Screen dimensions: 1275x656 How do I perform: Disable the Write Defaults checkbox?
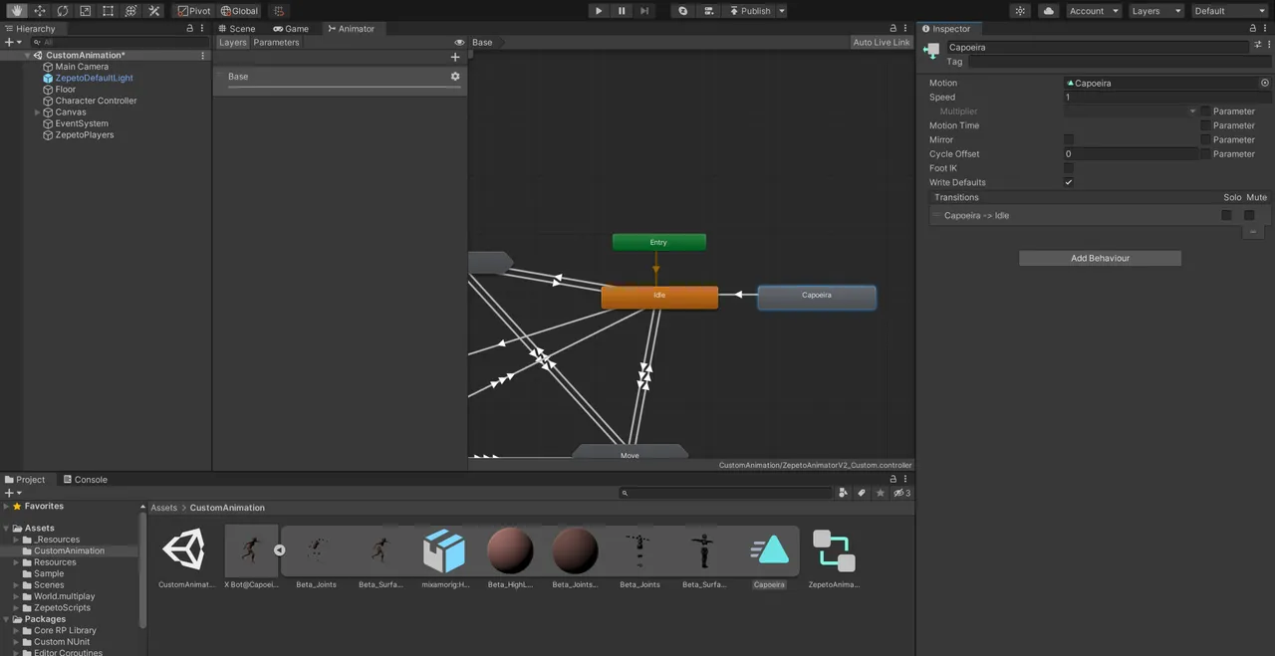(x=1069, y=182)
